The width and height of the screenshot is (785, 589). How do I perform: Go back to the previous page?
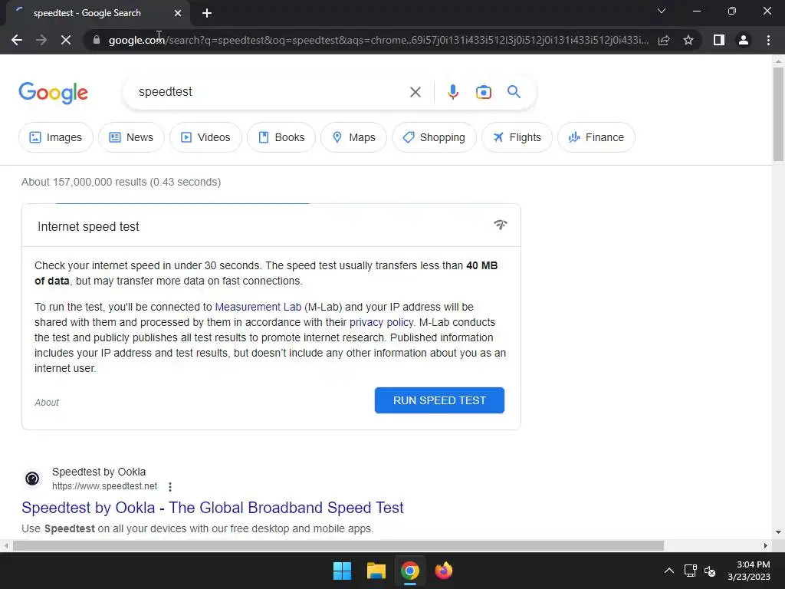pos(17,40)
